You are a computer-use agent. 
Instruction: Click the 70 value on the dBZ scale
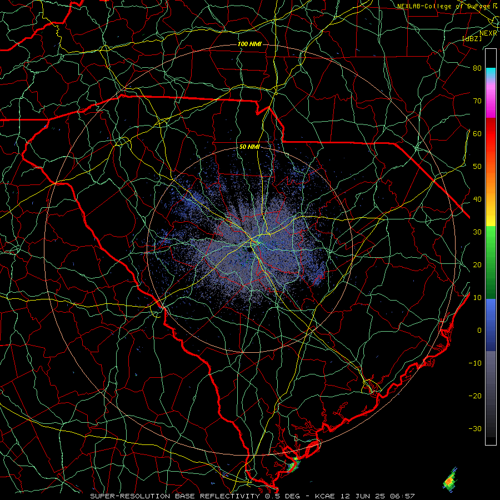point(477,101)
